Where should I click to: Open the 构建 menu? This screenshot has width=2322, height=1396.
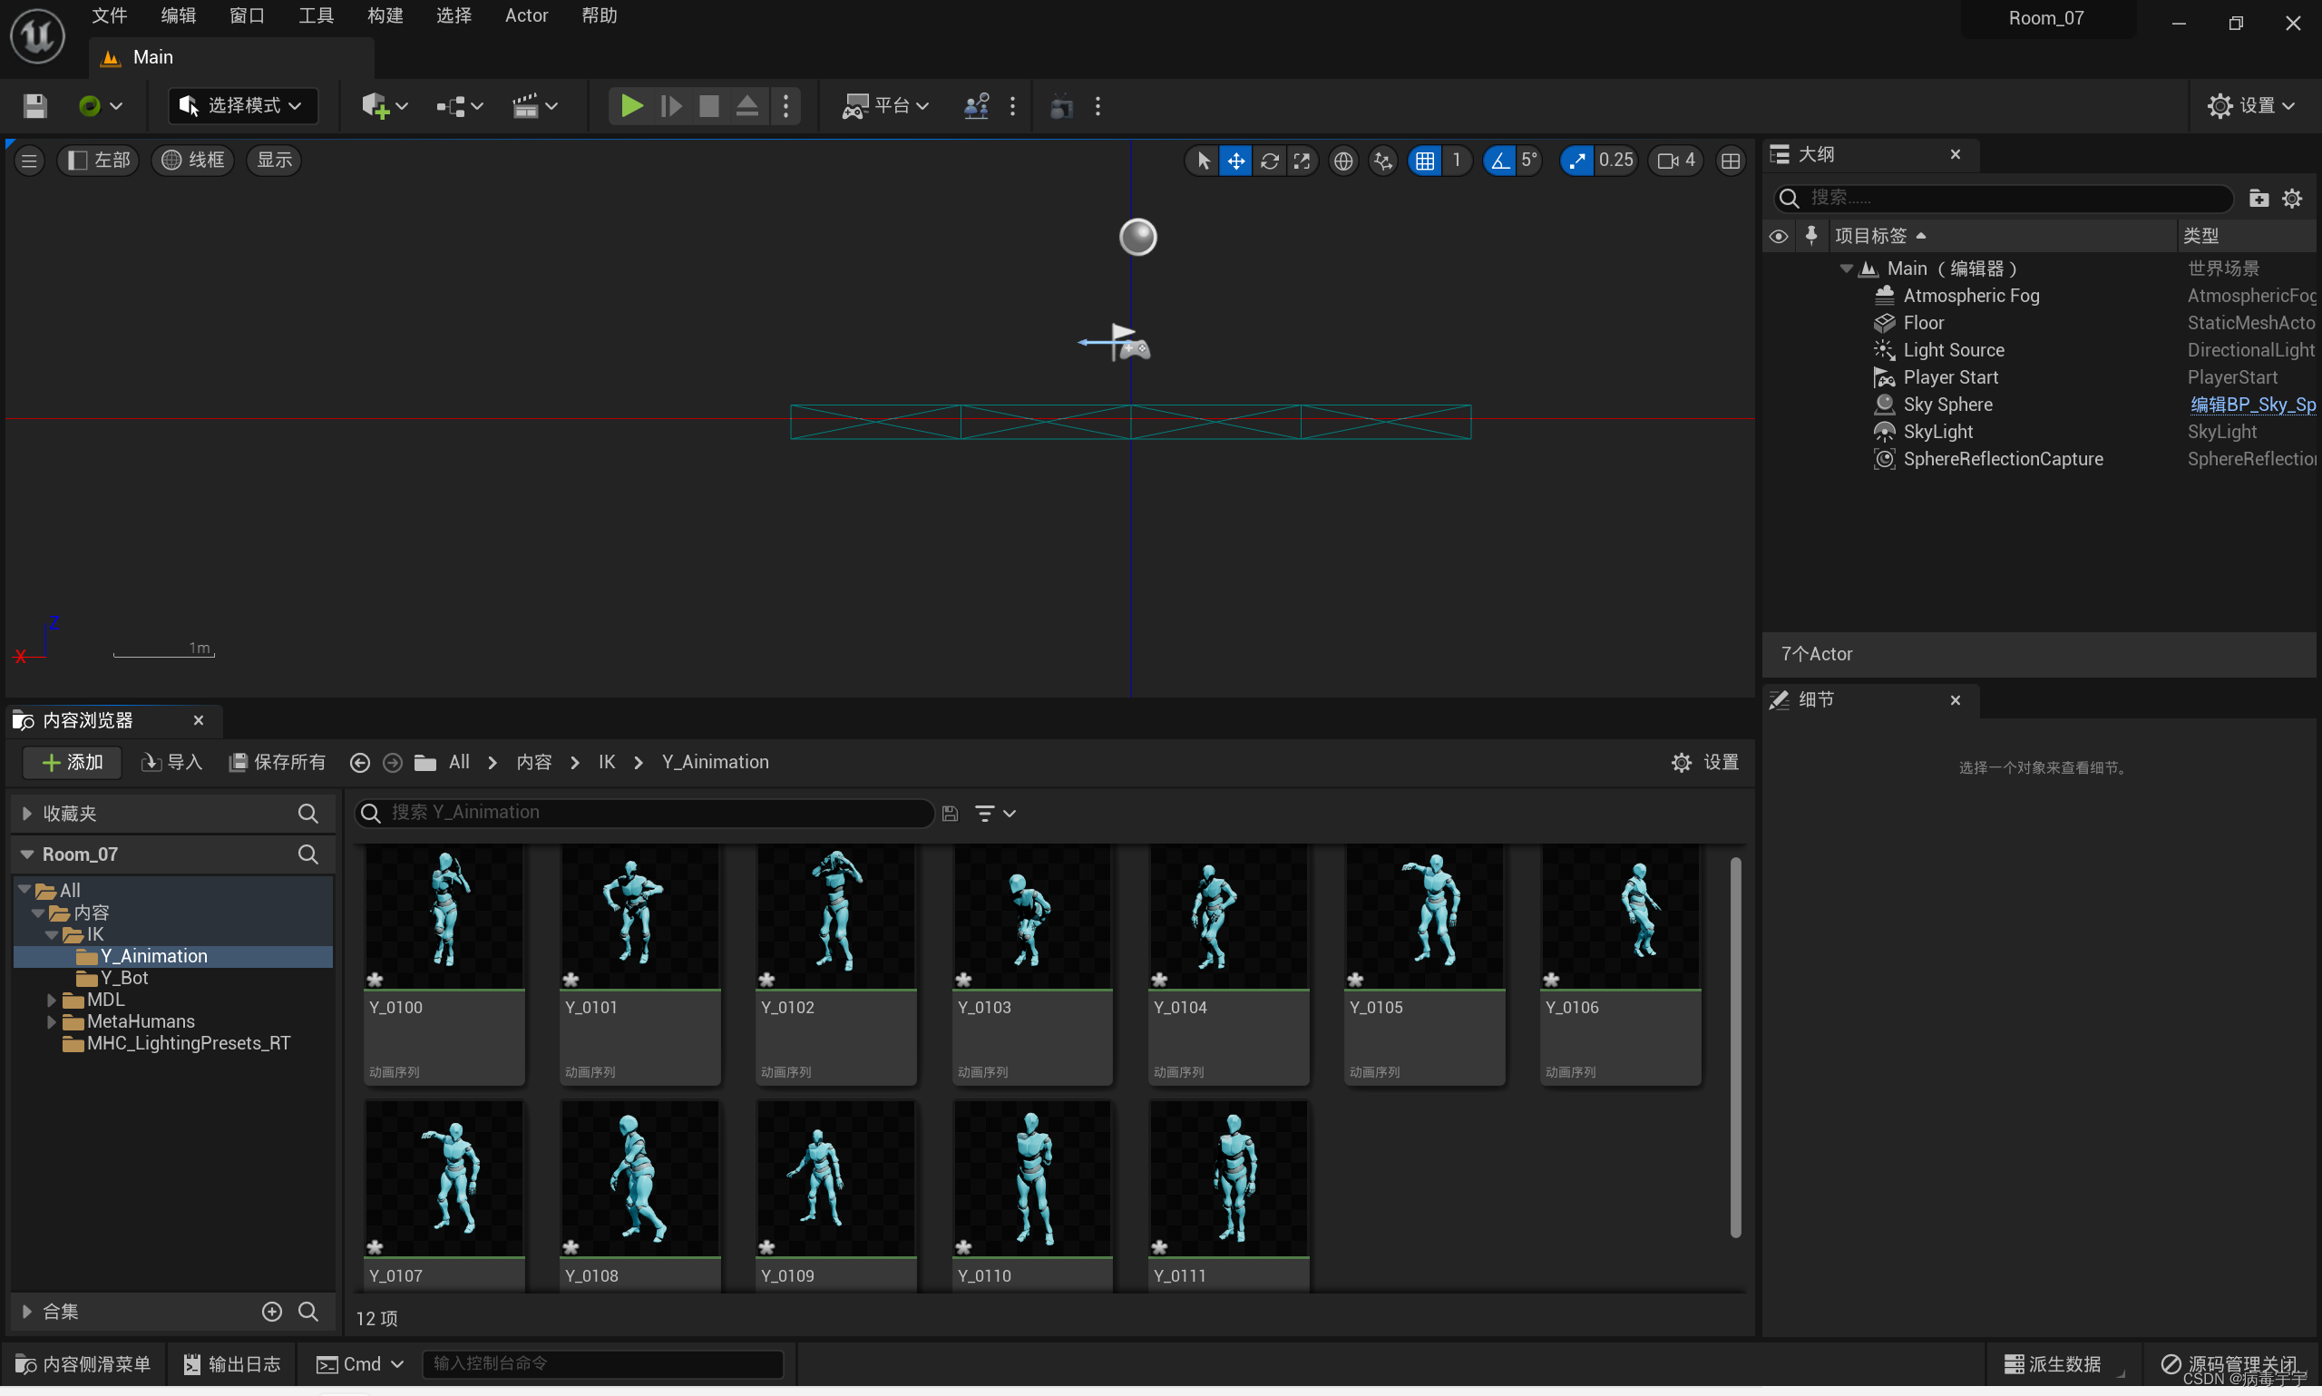point(385,16)
